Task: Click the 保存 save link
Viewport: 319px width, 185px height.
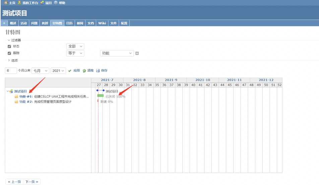Action: [104, 70]
